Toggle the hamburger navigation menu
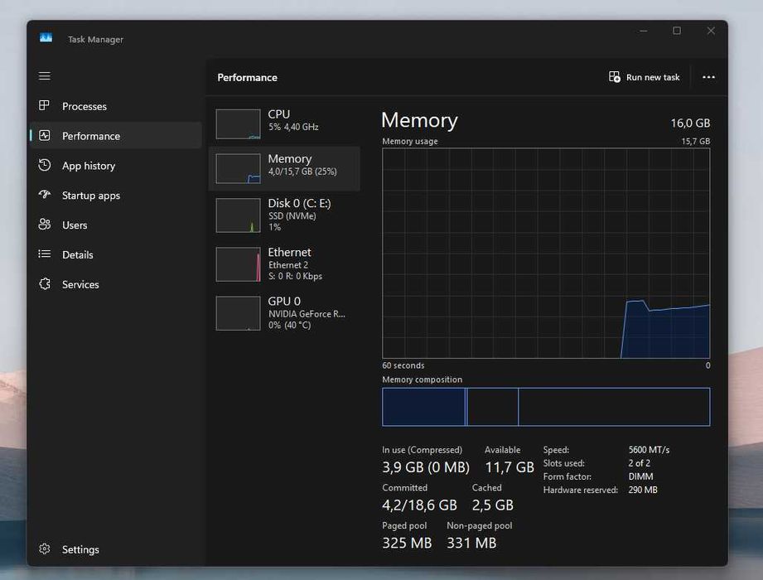The image size is (763, 580). 45,76
